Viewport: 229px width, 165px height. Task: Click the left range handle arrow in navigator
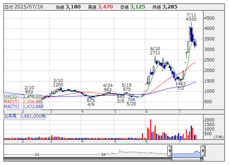pos(170,151)
